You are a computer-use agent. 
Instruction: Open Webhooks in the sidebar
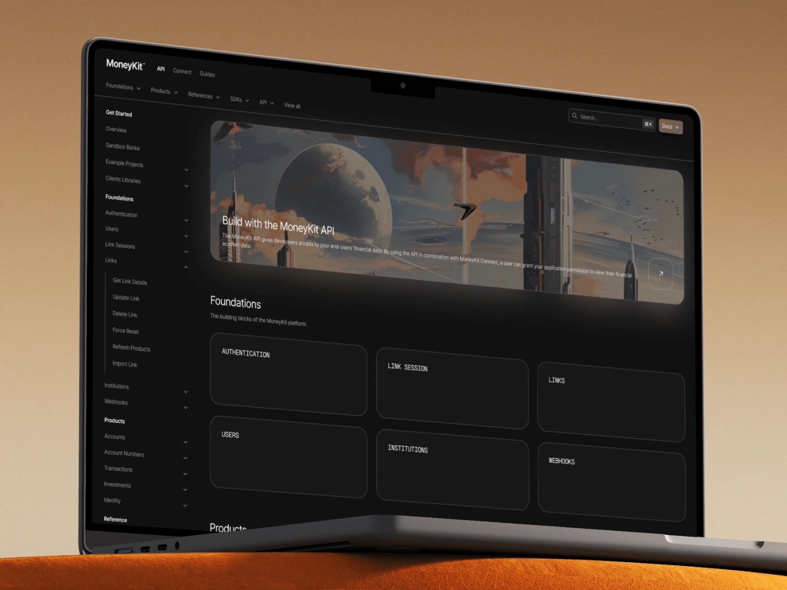116,402
